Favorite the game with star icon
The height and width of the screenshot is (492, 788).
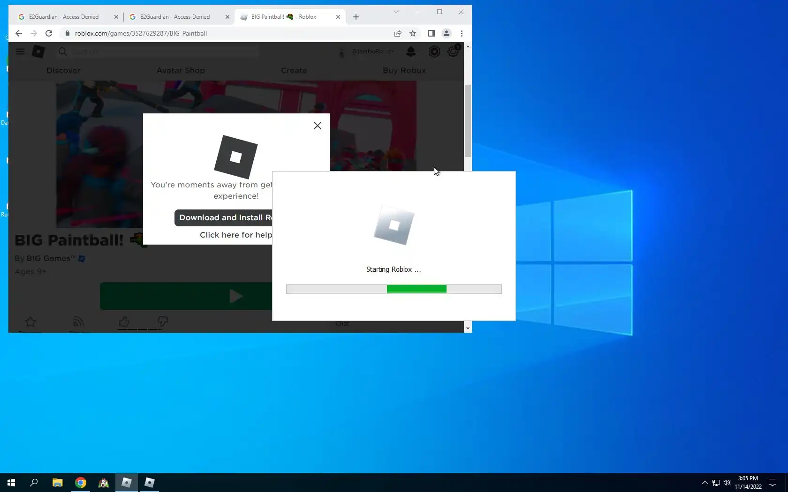(30, 322)
